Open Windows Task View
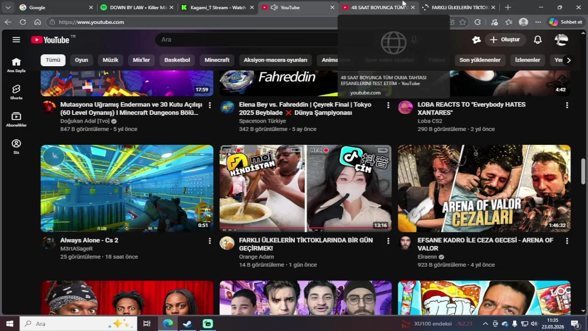 [x=147, y=324]
